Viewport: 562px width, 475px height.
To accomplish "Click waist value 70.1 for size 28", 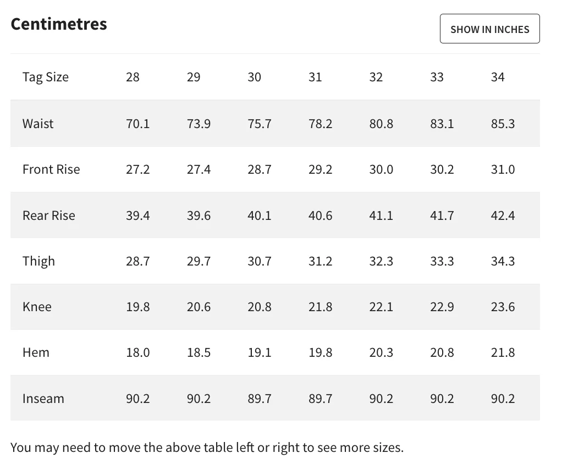I will coord(138,124).
